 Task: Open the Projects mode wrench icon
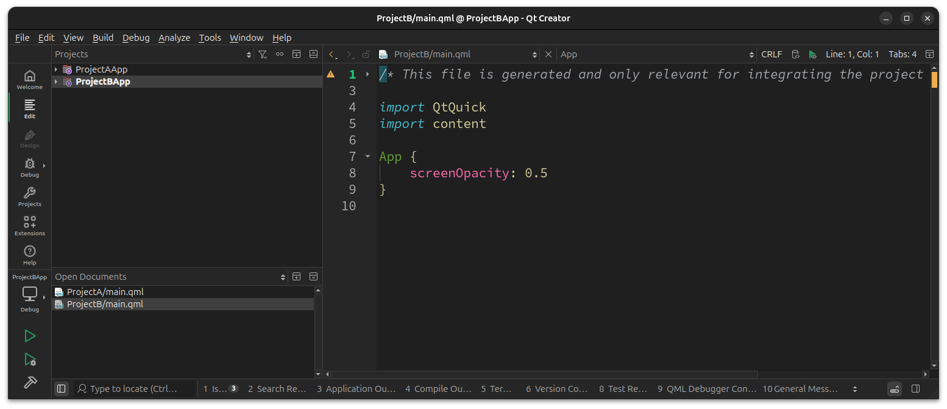coord(29,196)
